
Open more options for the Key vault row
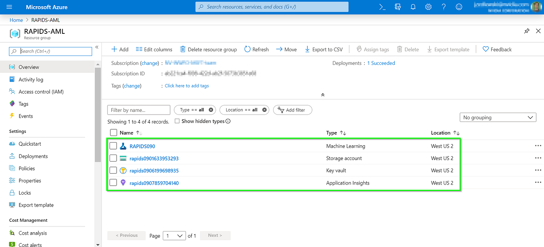pyautogui.click(x=538, y=170)
